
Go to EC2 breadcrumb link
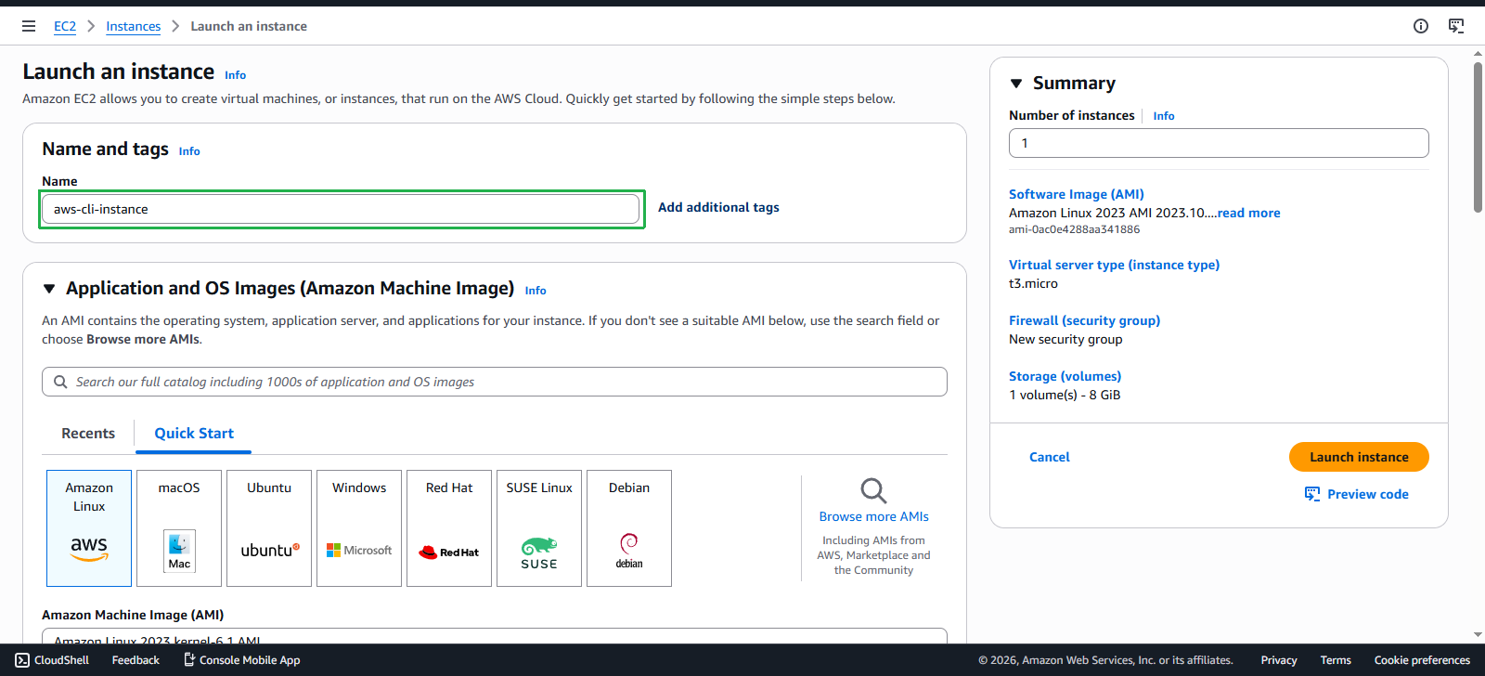coord(65,26)
